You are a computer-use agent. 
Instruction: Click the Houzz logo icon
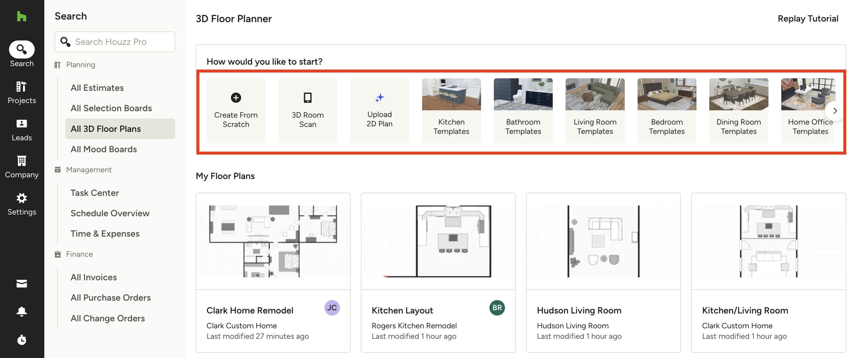22,16
